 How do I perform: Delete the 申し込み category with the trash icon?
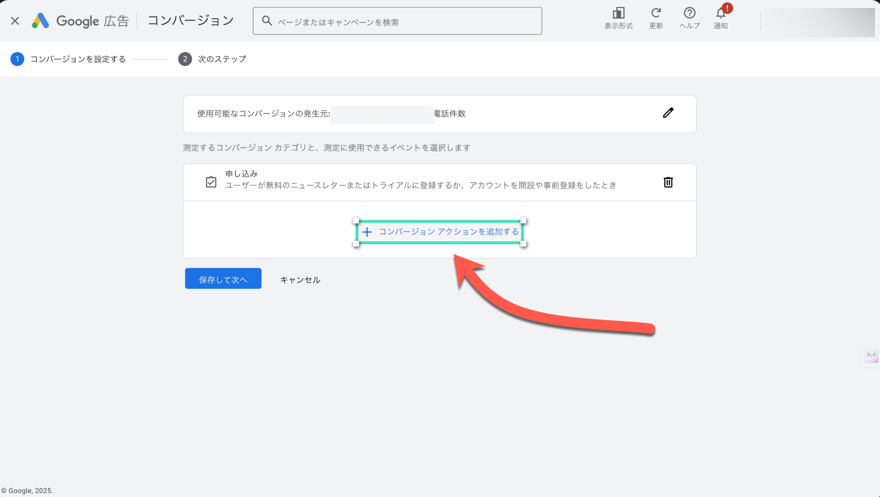point(668,182)
